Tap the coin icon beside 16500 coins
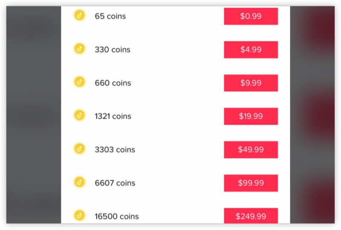341x230 pixels. 79,215
